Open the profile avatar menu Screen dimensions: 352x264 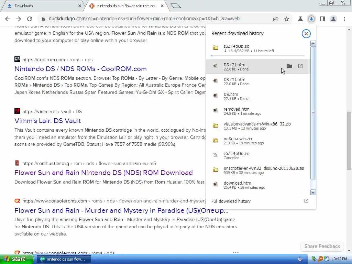[333, 19]
